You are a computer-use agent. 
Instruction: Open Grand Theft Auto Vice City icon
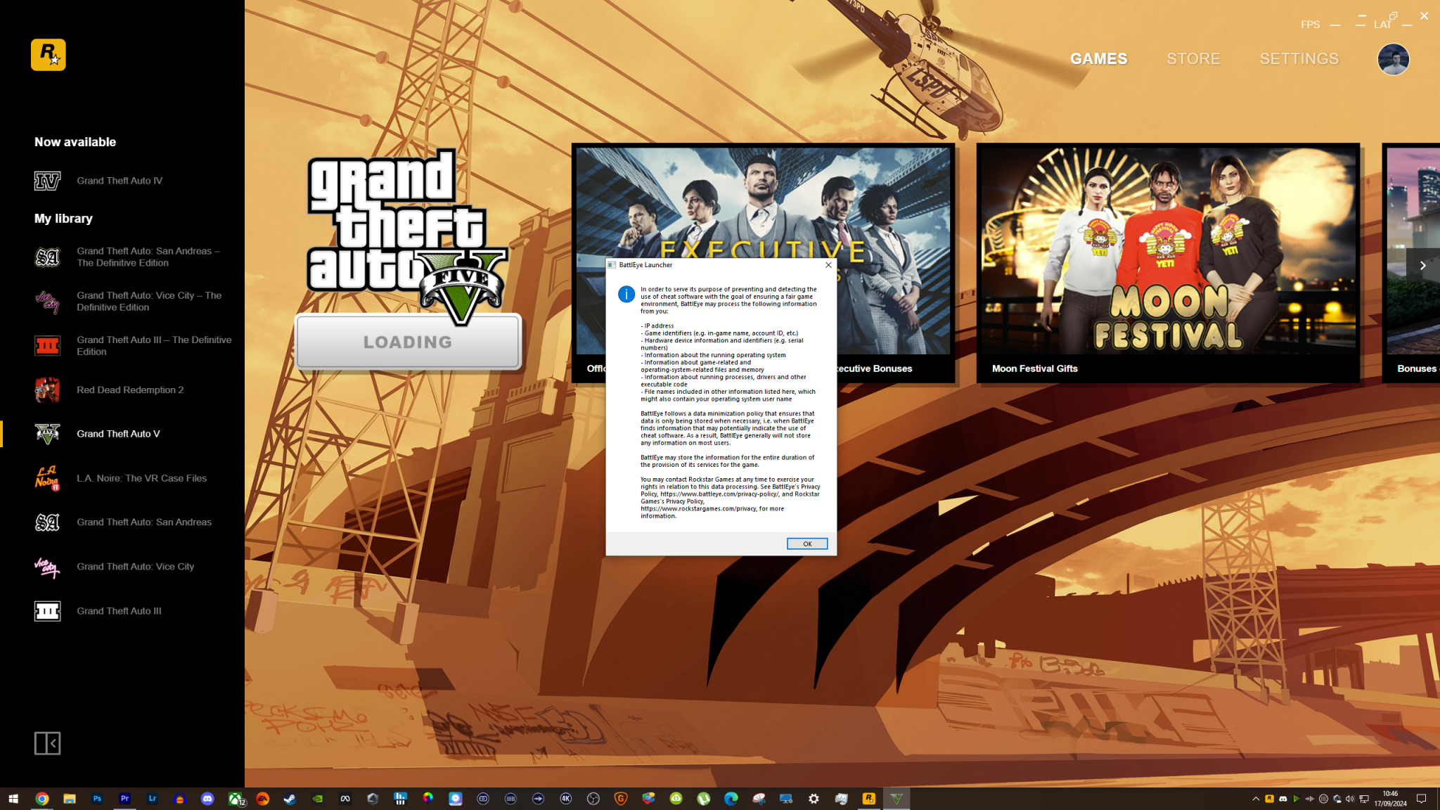pos(47,567)
